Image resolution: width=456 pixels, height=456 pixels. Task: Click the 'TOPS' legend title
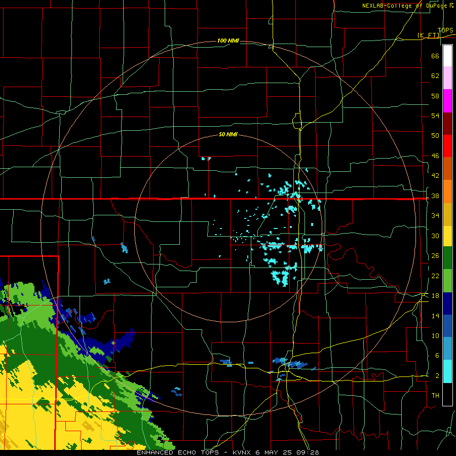coord(445,30)
